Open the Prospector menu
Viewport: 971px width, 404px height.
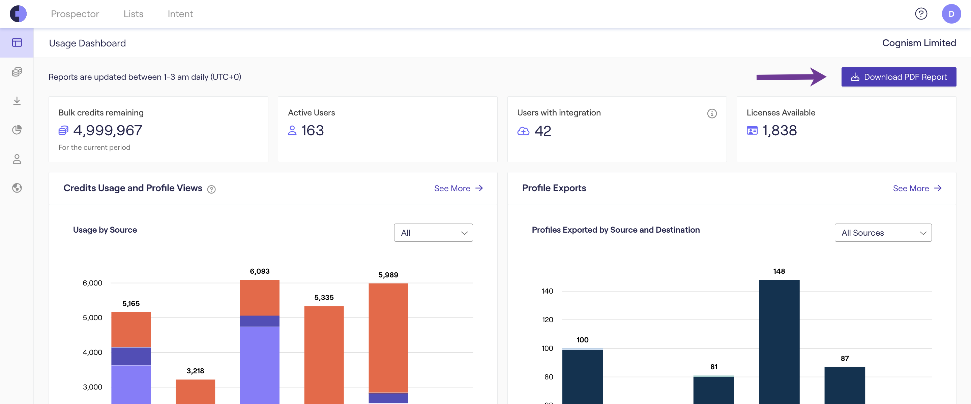[x=75, y=14]
